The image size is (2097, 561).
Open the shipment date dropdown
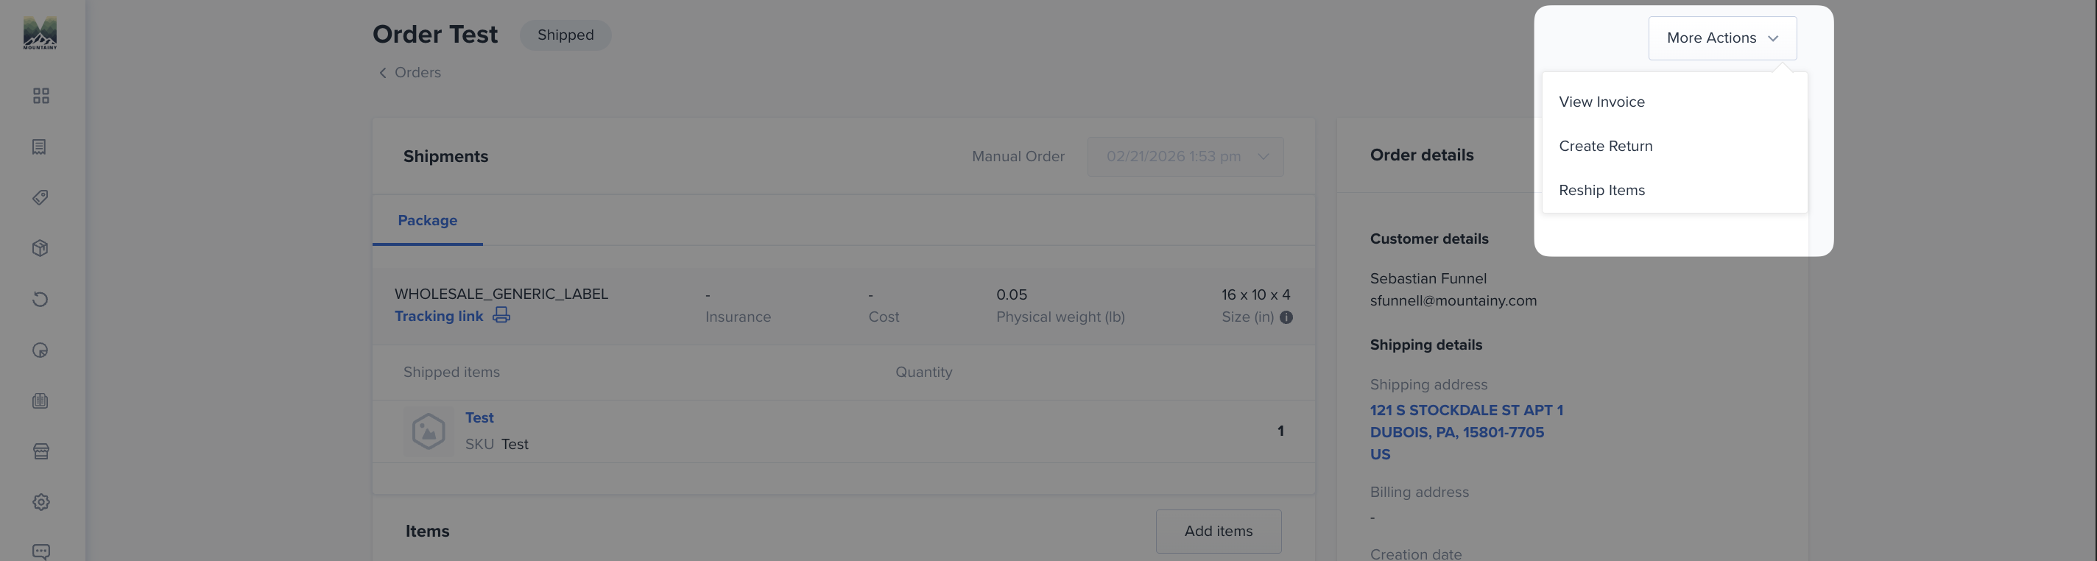pyautogui.click(x=1185, y=156)
